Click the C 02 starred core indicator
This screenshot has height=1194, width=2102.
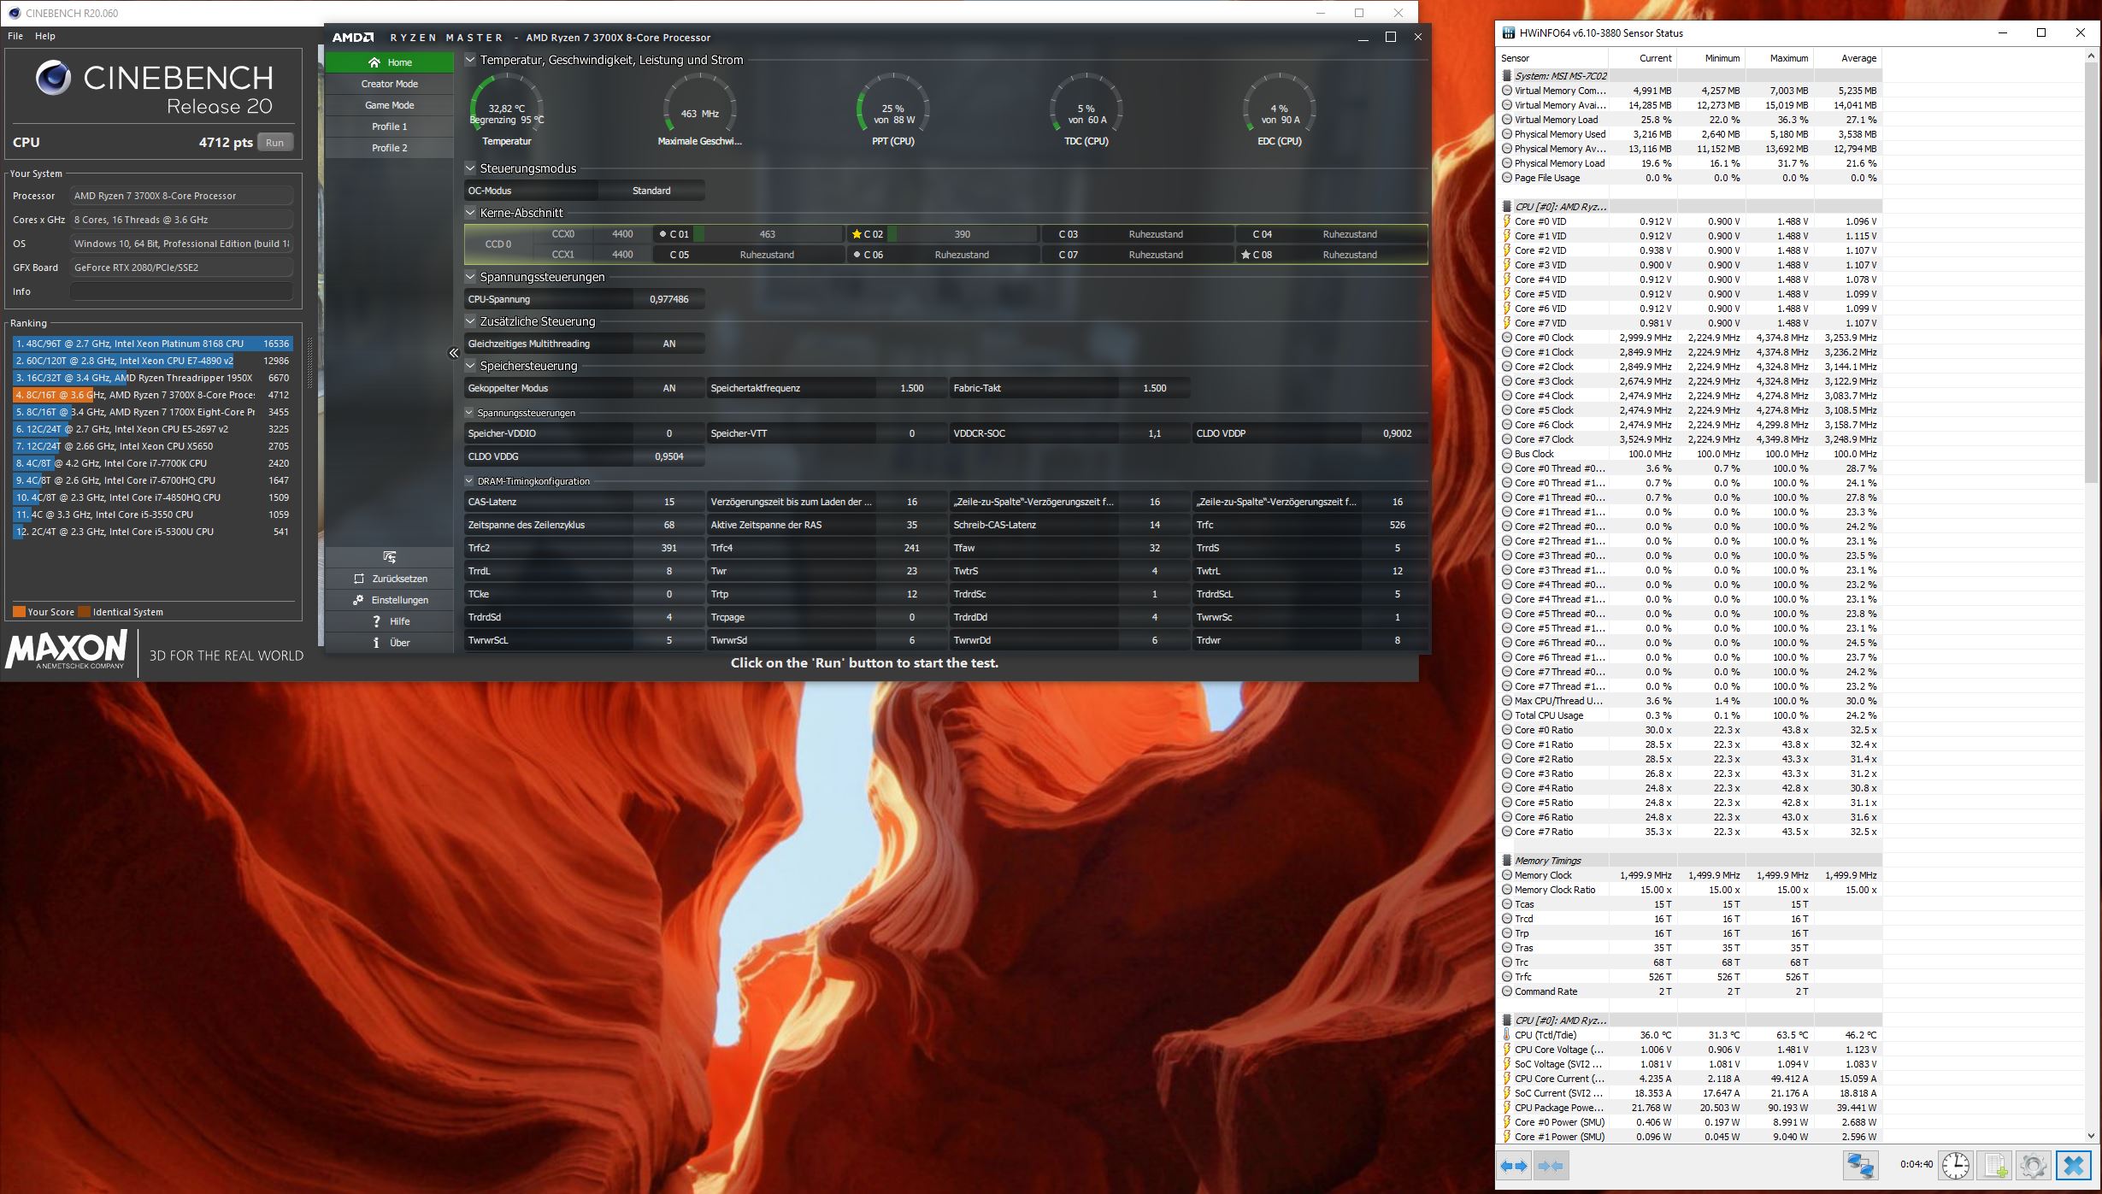coord(857,234)
